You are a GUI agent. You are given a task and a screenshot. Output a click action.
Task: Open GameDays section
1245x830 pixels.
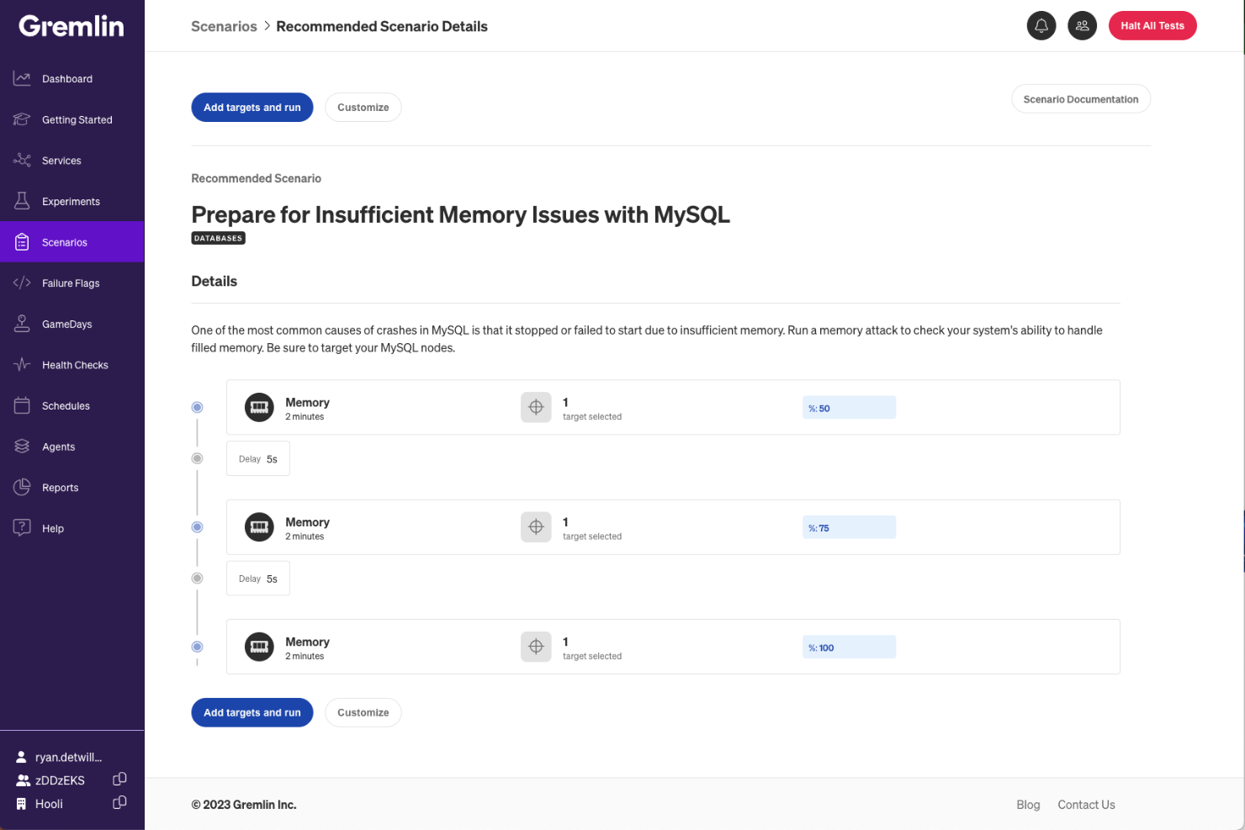(67, 325)
